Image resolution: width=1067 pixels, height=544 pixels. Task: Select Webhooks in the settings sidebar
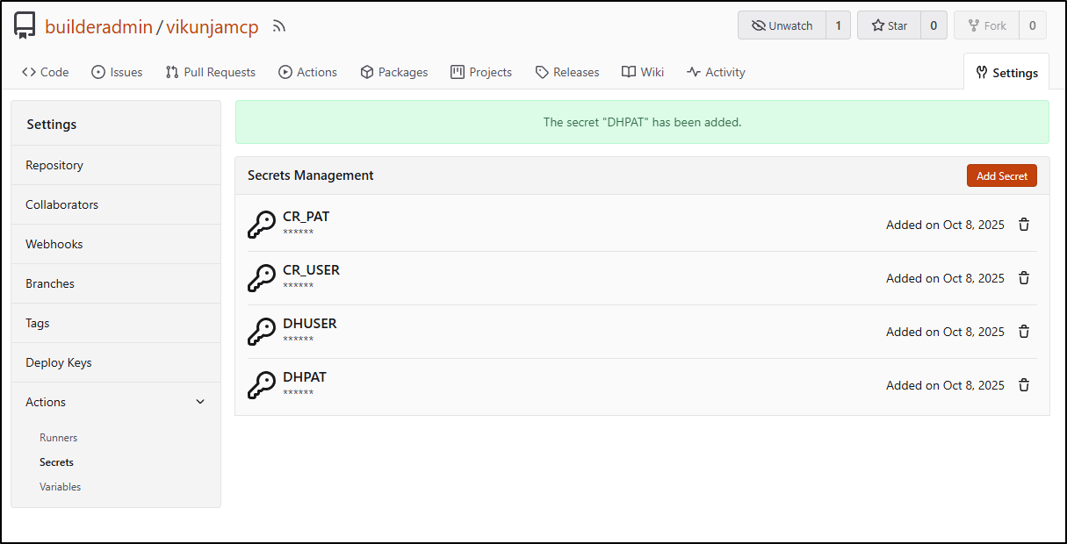point(54,244)
